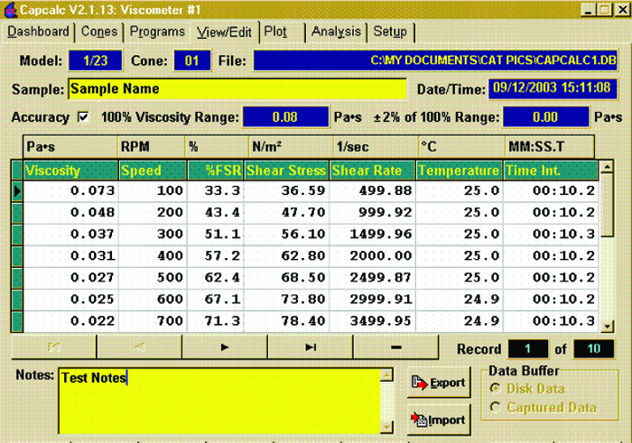
Task: Go to the previous record
Action: coord(139,347)
